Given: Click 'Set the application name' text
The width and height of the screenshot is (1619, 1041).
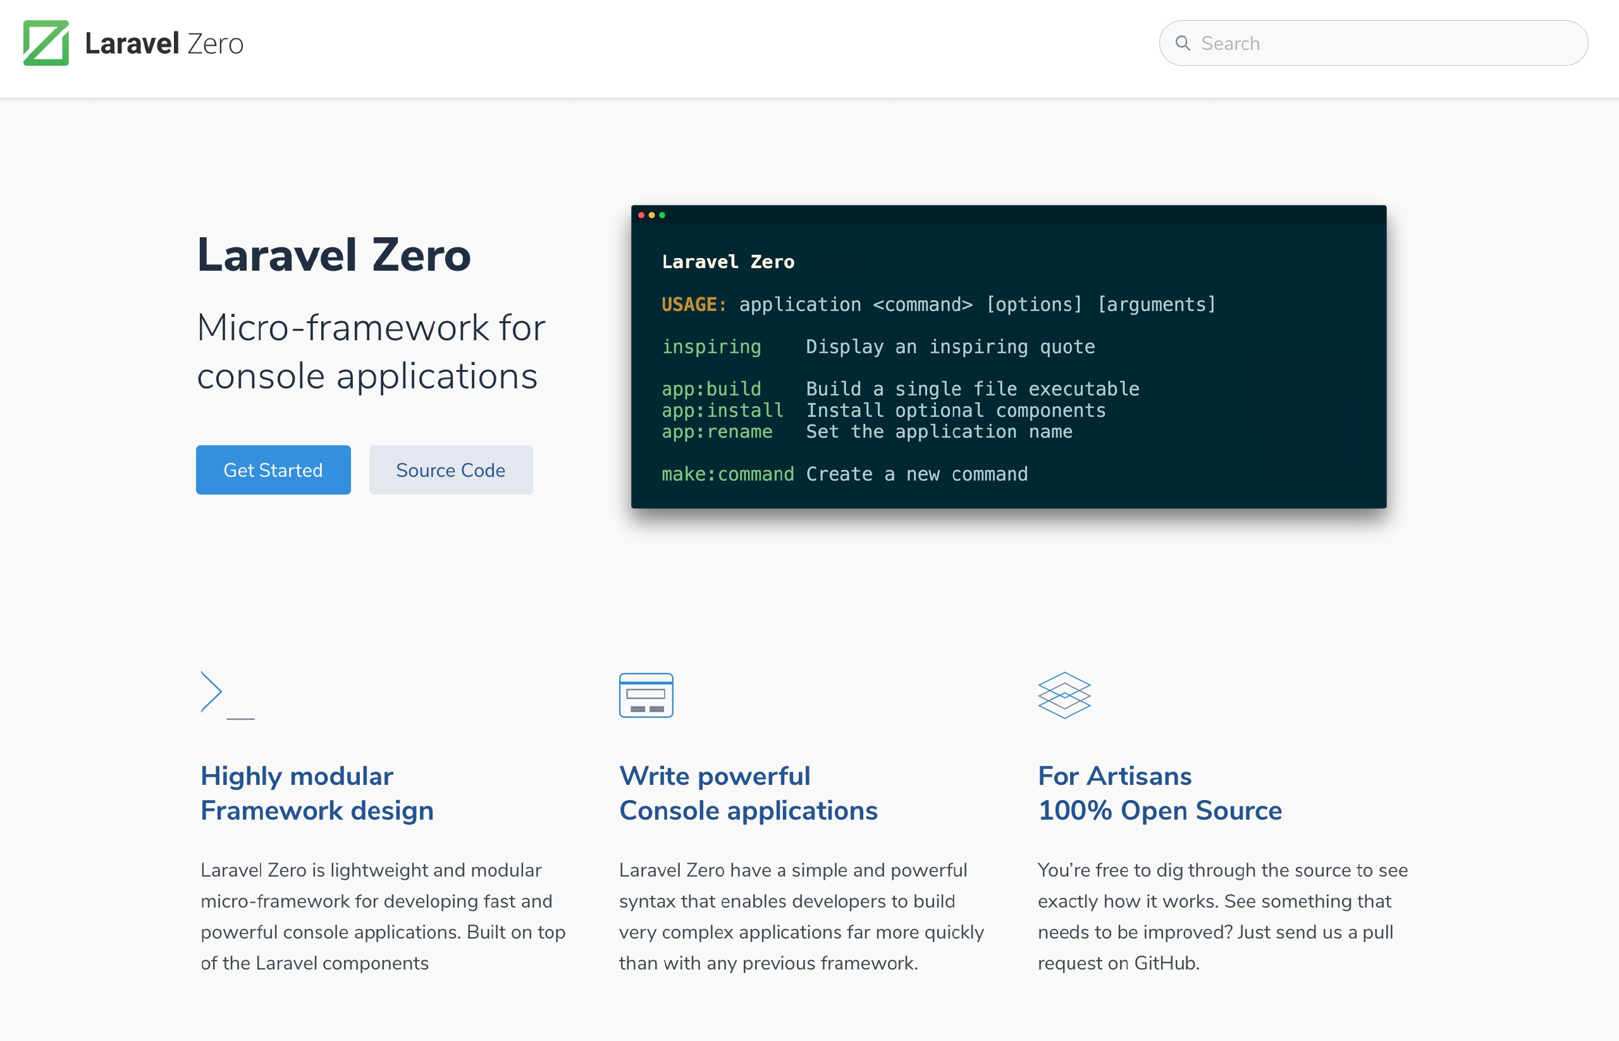Looking at the screenshot, I should pos(939,431).
